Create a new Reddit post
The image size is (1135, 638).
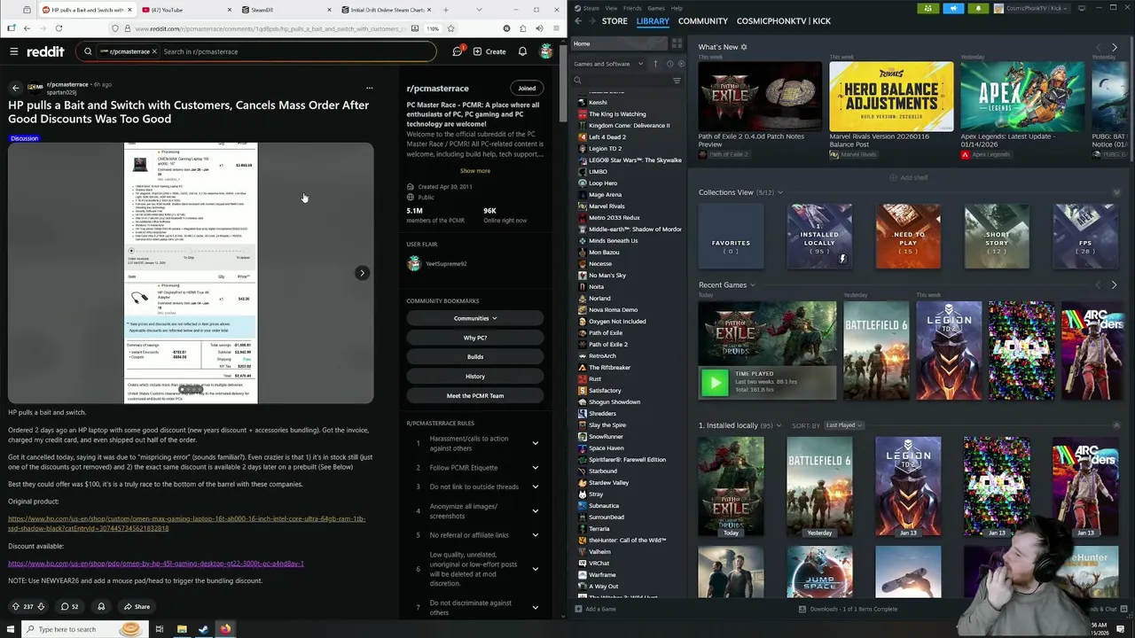pos(489,51)
